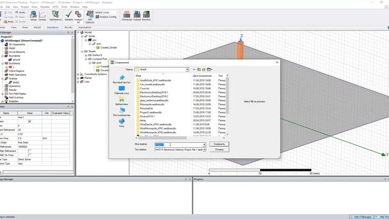This screenshot has height=219, width=389.
Task: Toggle Max Refinement checkbox in properties panel
Action: click(30, 151)
